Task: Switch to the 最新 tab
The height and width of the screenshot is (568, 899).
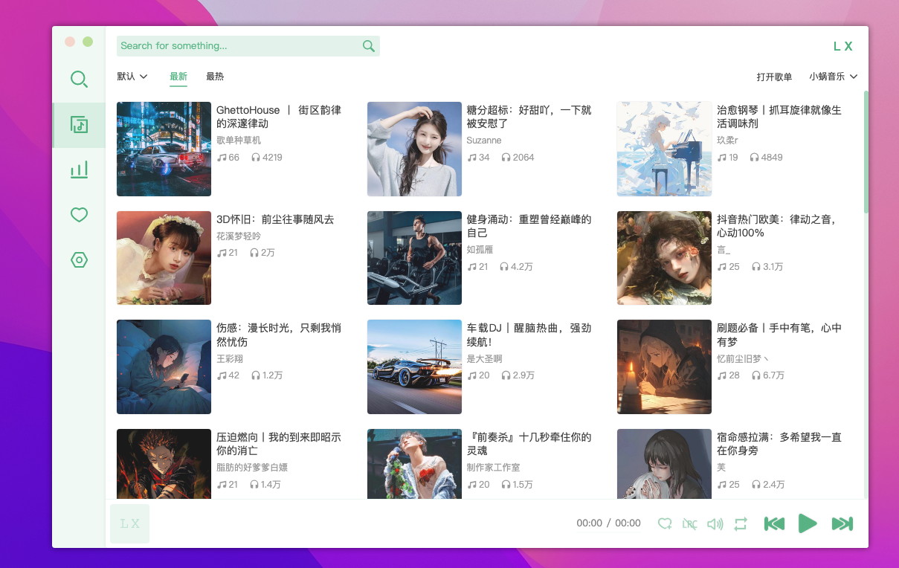Action: (x=178, y=77)
